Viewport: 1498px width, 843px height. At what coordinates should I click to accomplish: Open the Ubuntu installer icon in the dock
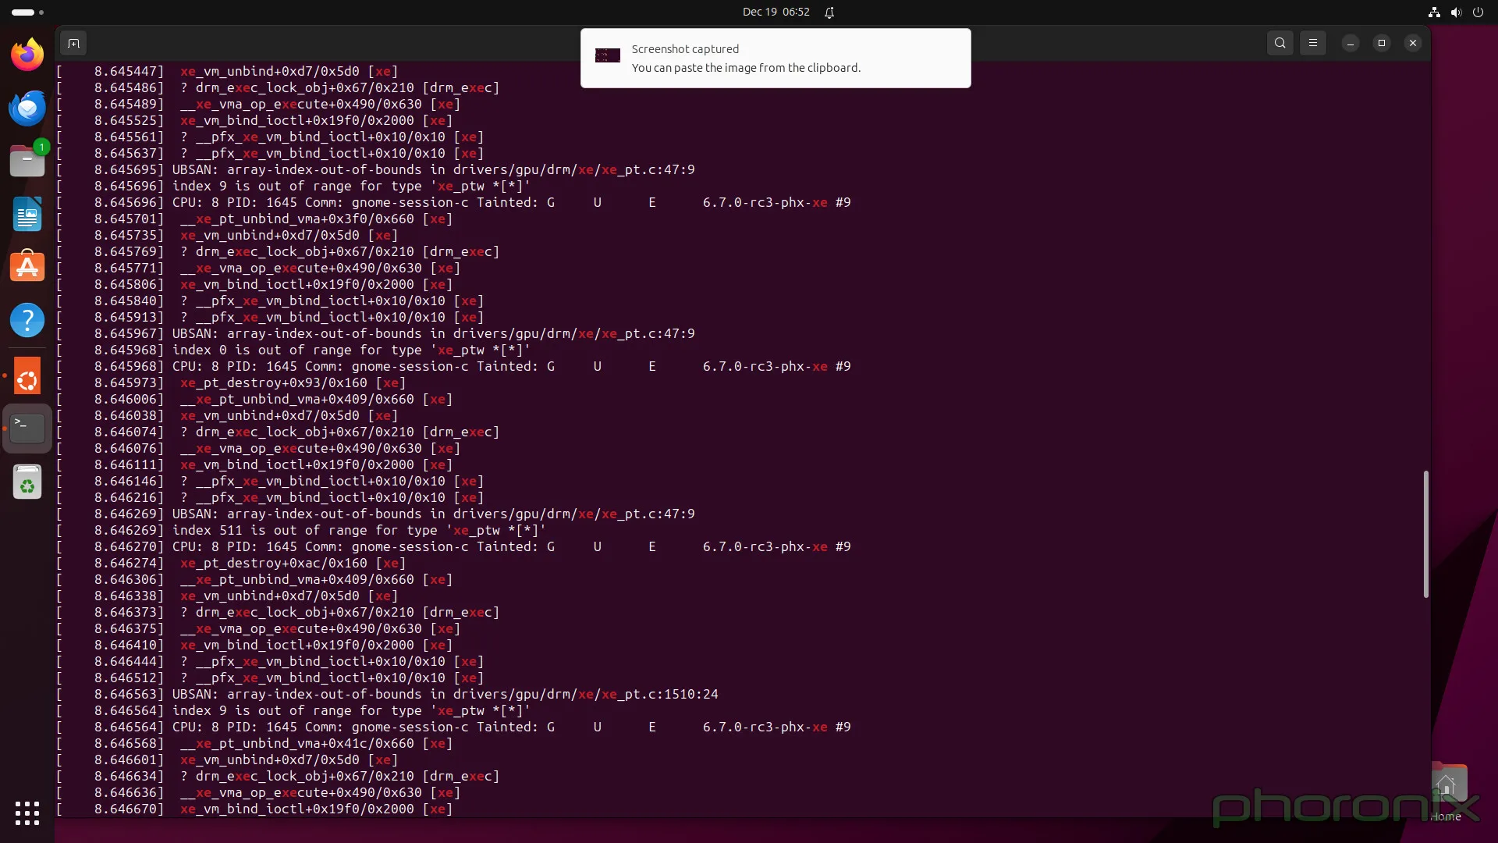click(x=27, y=377)
